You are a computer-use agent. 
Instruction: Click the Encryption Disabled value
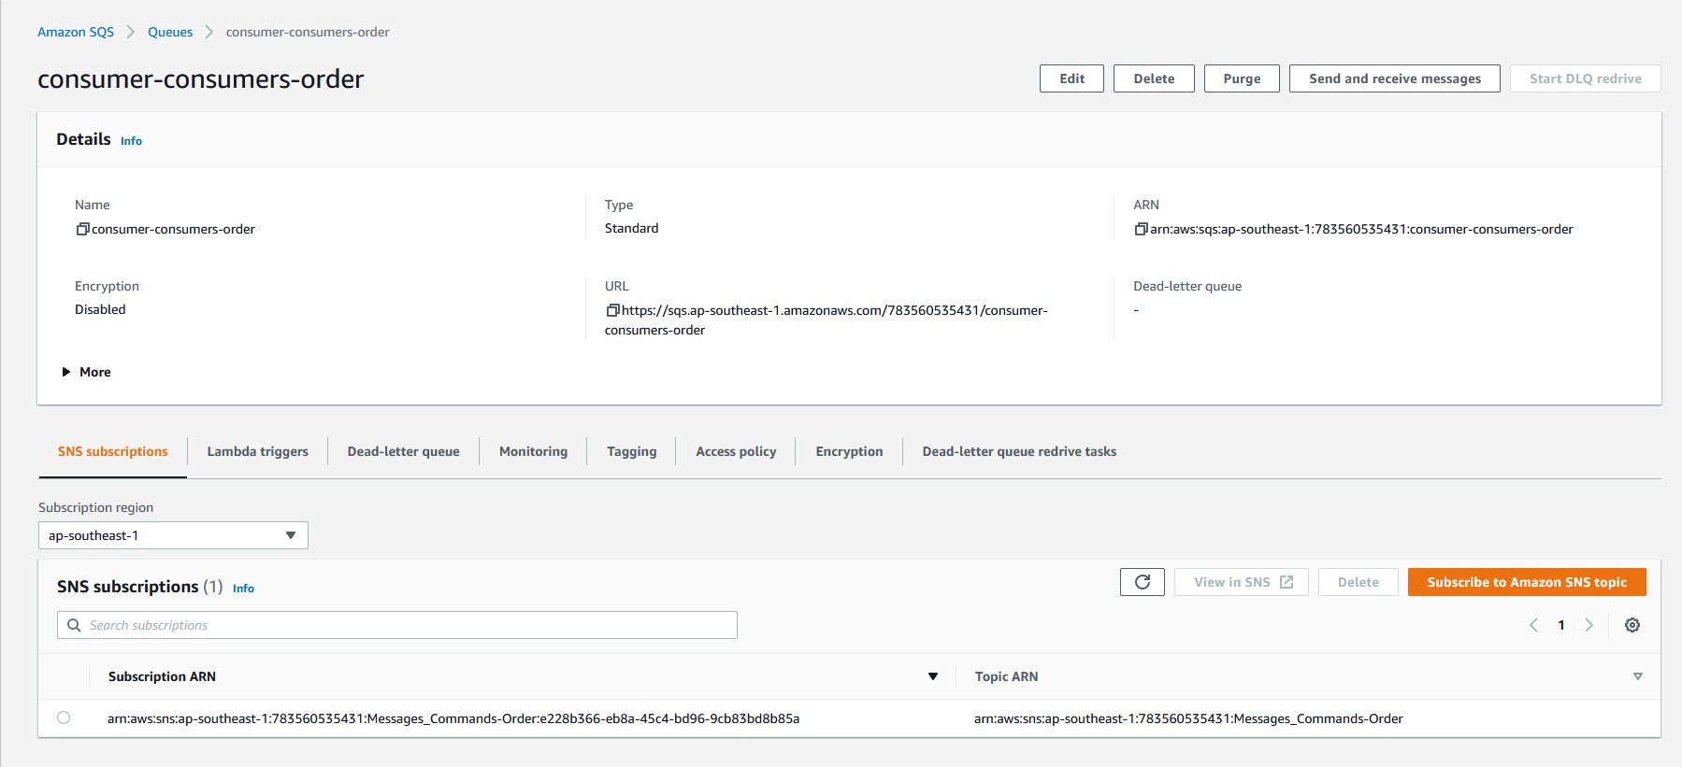pyautogui.click(x=100, y=309)
